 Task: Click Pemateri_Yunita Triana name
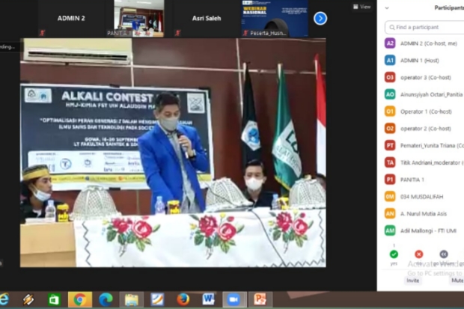[x=427, y=146]
